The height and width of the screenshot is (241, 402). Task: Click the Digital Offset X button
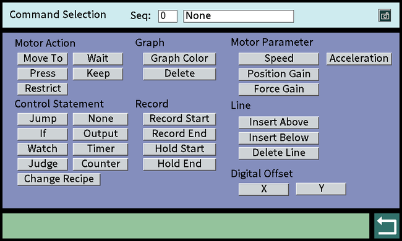[264, 189]
